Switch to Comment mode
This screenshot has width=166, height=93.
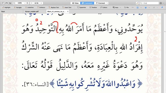(x=87, y=3)
